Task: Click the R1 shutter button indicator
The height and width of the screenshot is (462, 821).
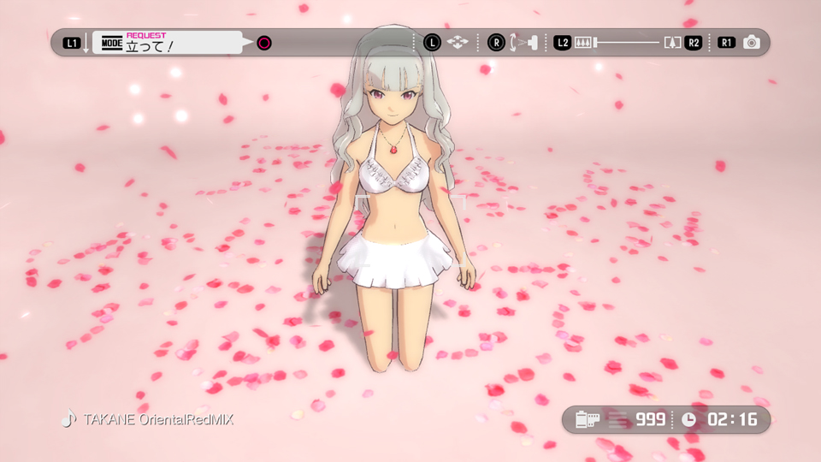Action: (726, 43)
